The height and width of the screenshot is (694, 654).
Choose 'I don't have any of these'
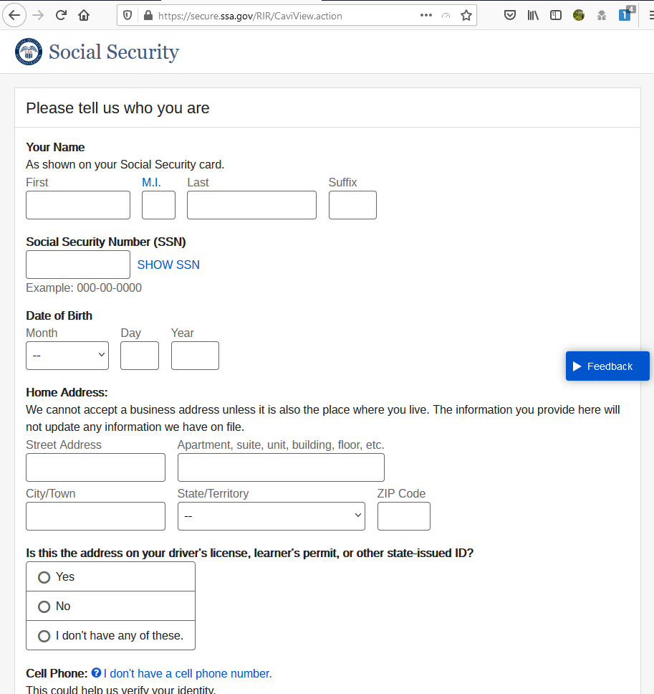click(x=44, y=635)
